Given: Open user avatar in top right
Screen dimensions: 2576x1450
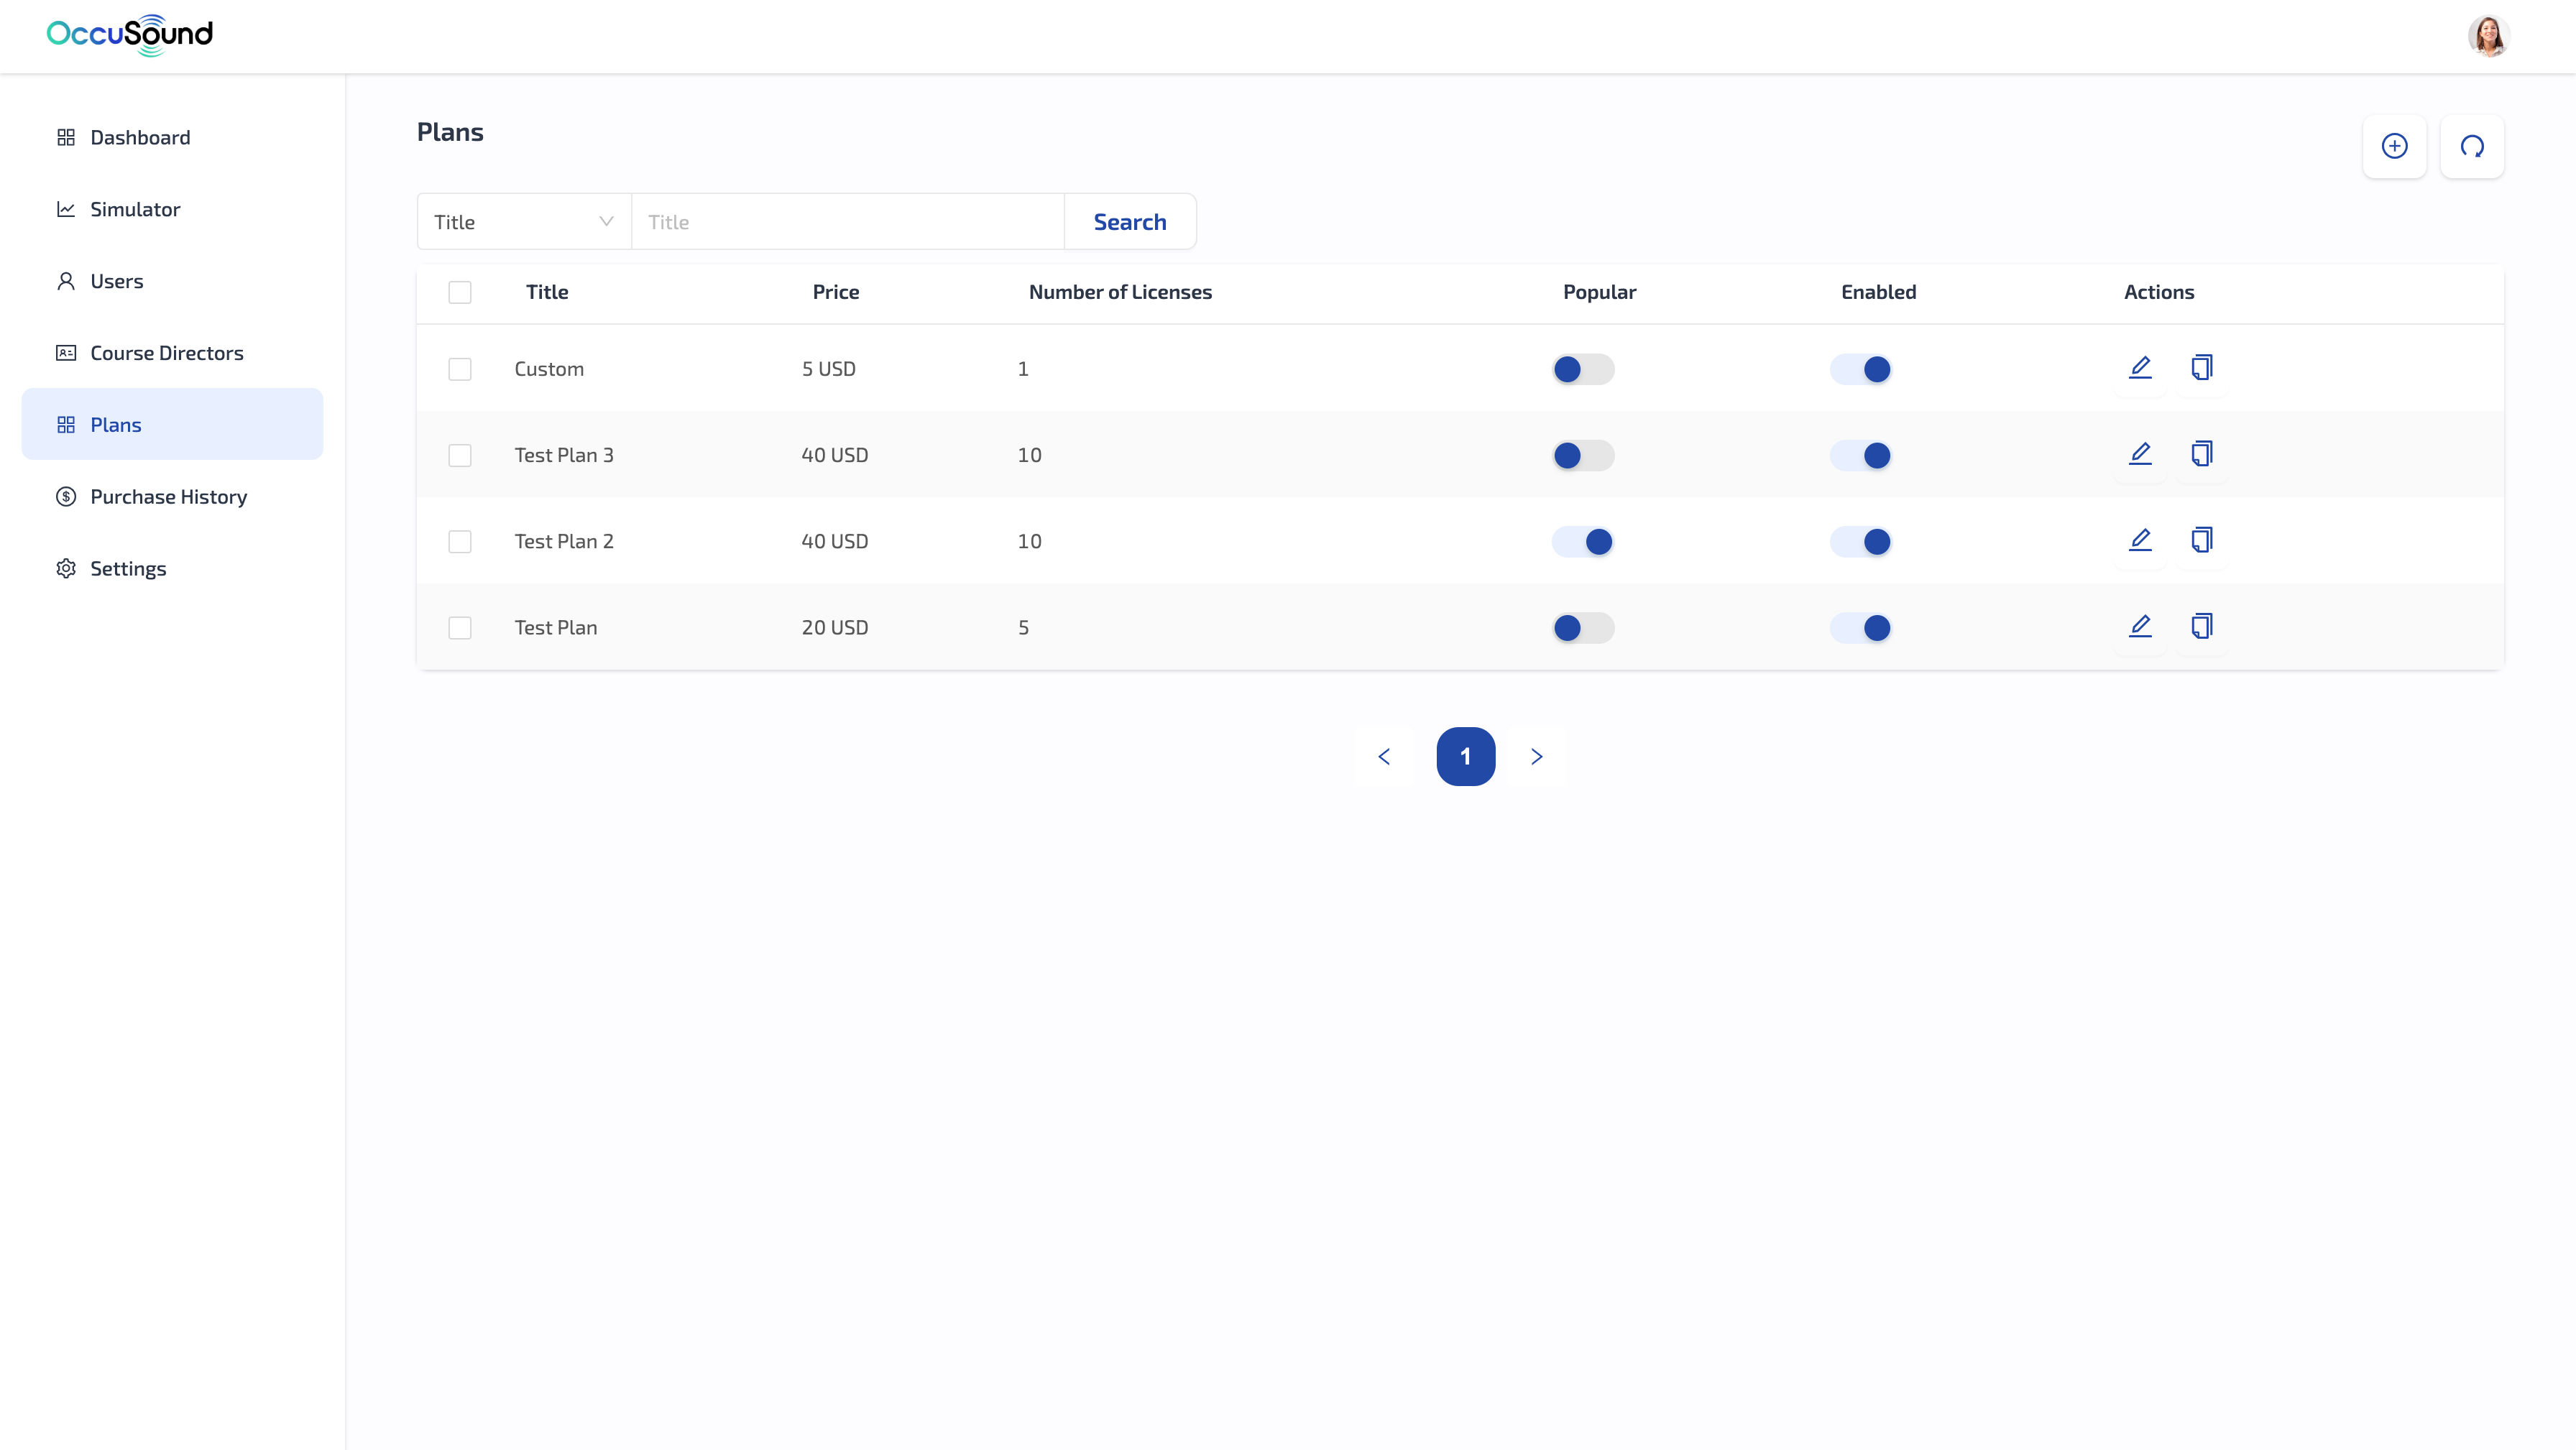Looking at the screenshot, I should (x=2488, y=36).
